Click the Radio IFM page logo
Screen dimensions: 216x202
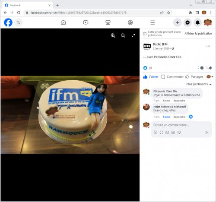(x=147, y=46)
